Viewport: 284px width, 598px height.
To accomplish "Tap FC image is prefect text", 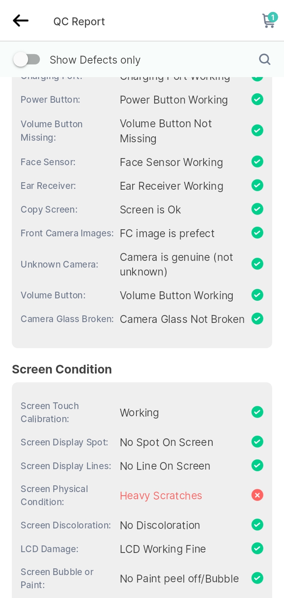I will point(167,233).
